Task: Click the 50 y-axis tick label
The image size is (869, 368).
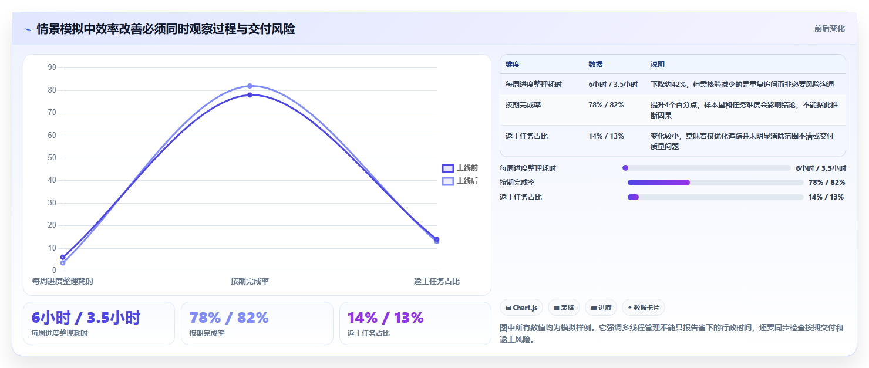Action: pos(52,158)
